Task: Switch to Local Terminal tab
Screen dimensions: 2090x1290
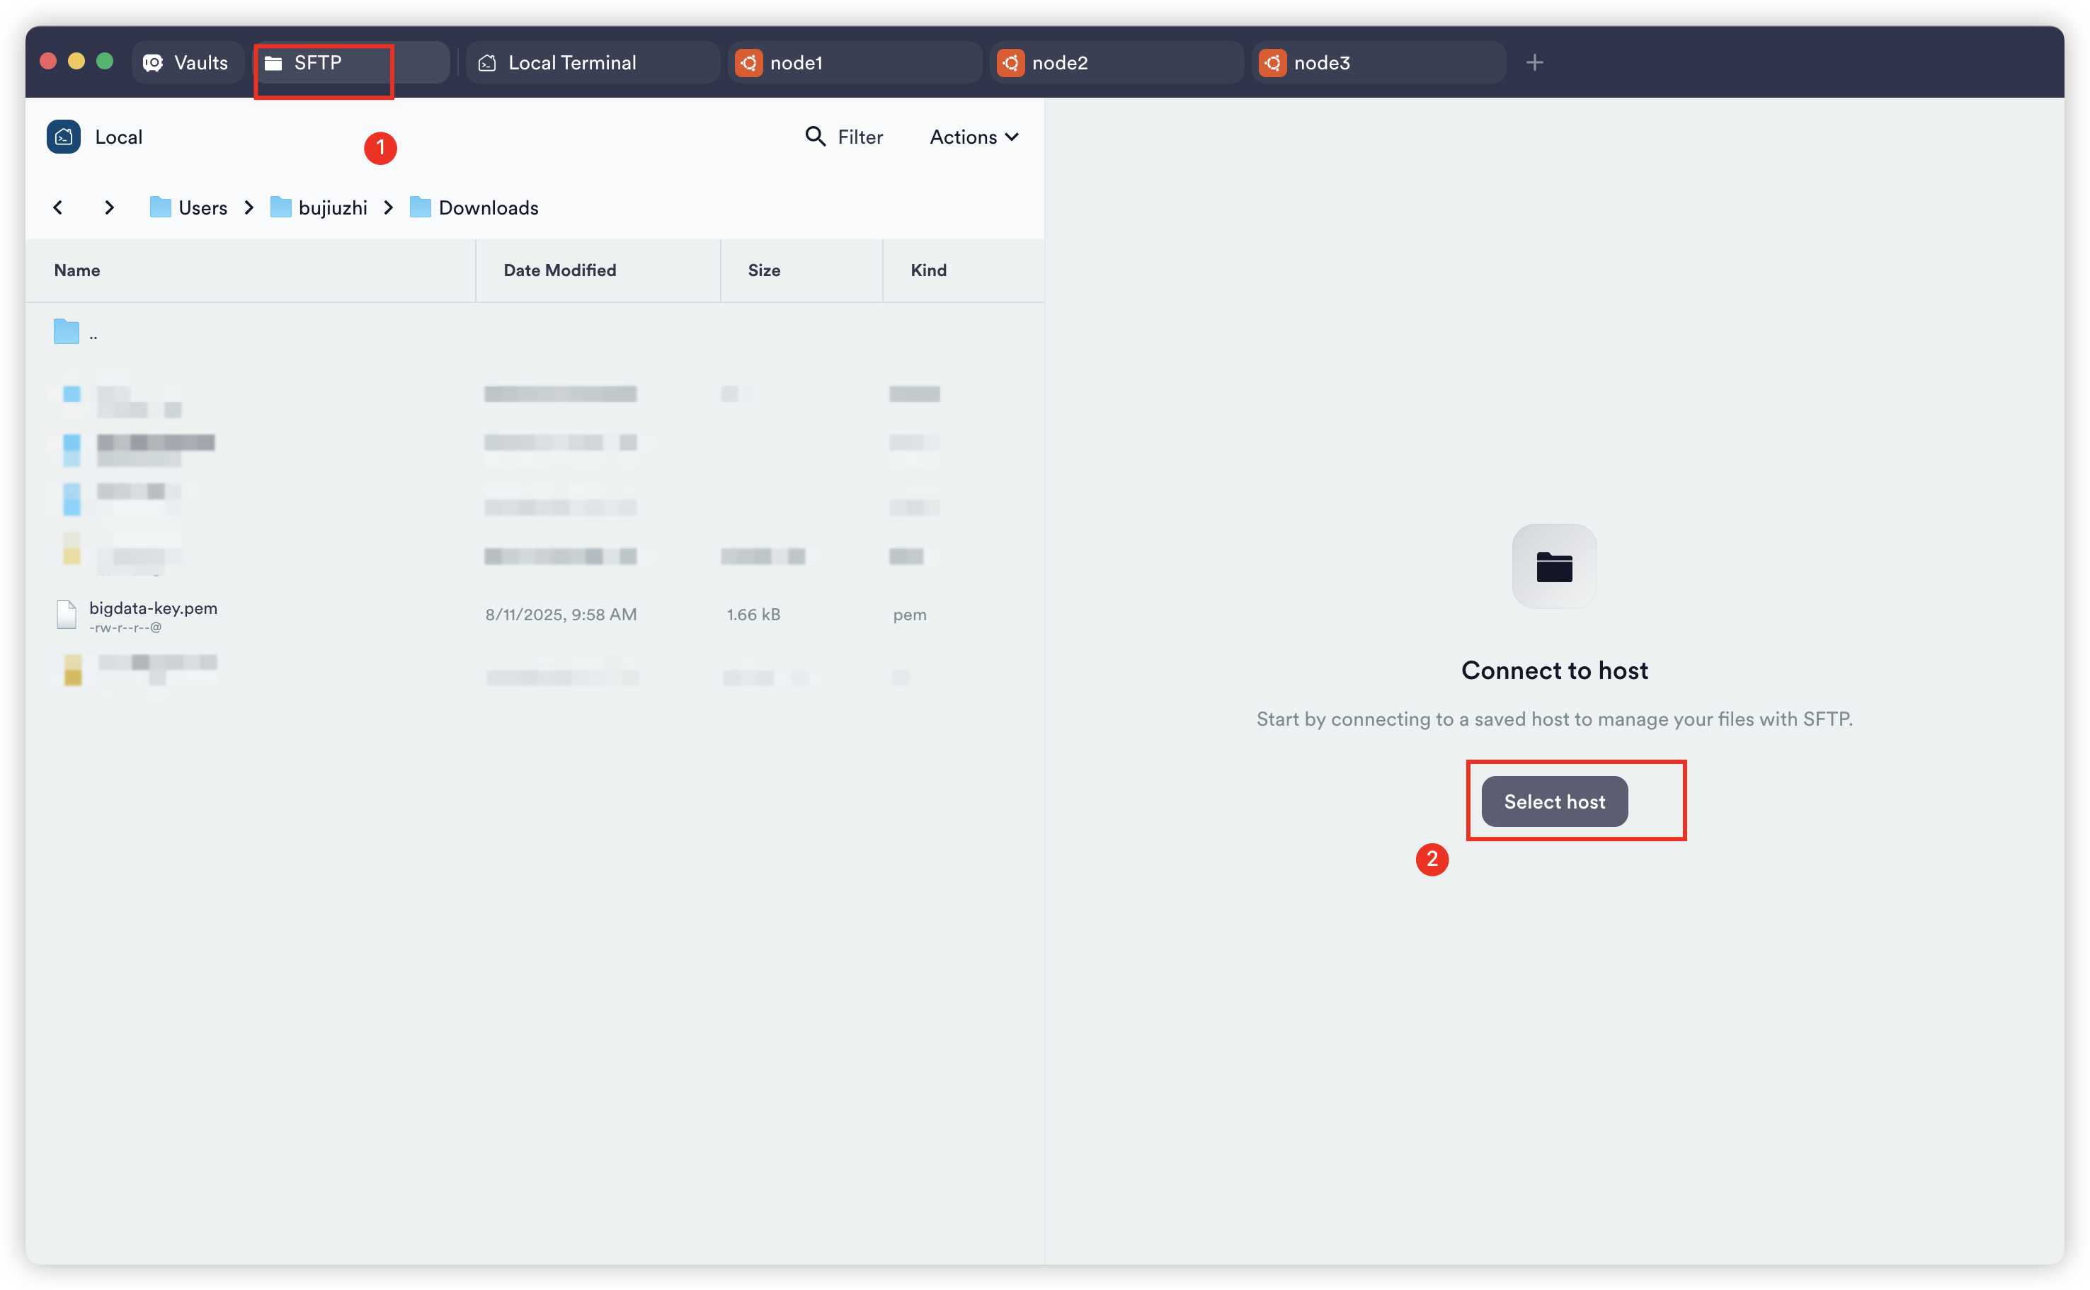Action: coord(571,63)
